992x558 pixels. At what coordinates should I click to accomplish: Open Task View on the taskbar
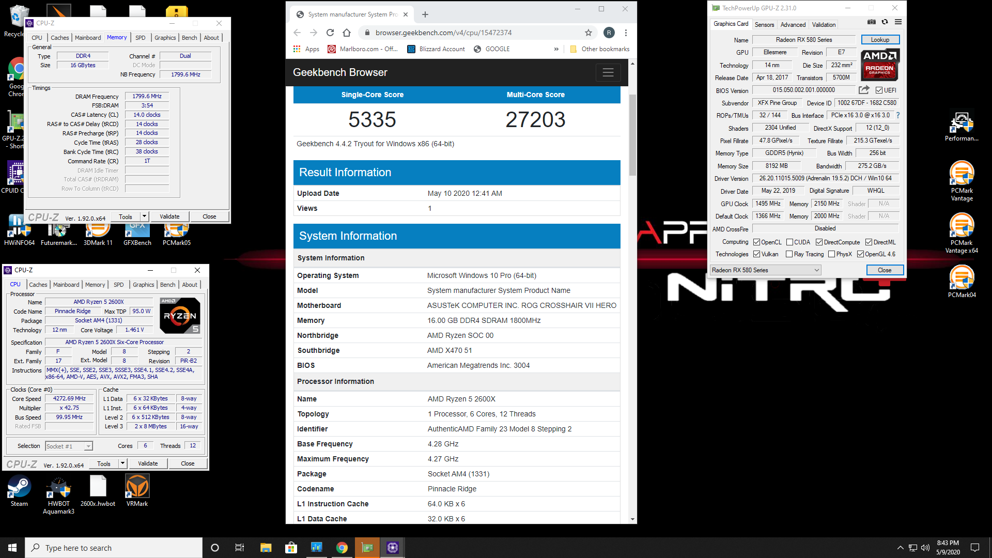(x=239, y=548)
